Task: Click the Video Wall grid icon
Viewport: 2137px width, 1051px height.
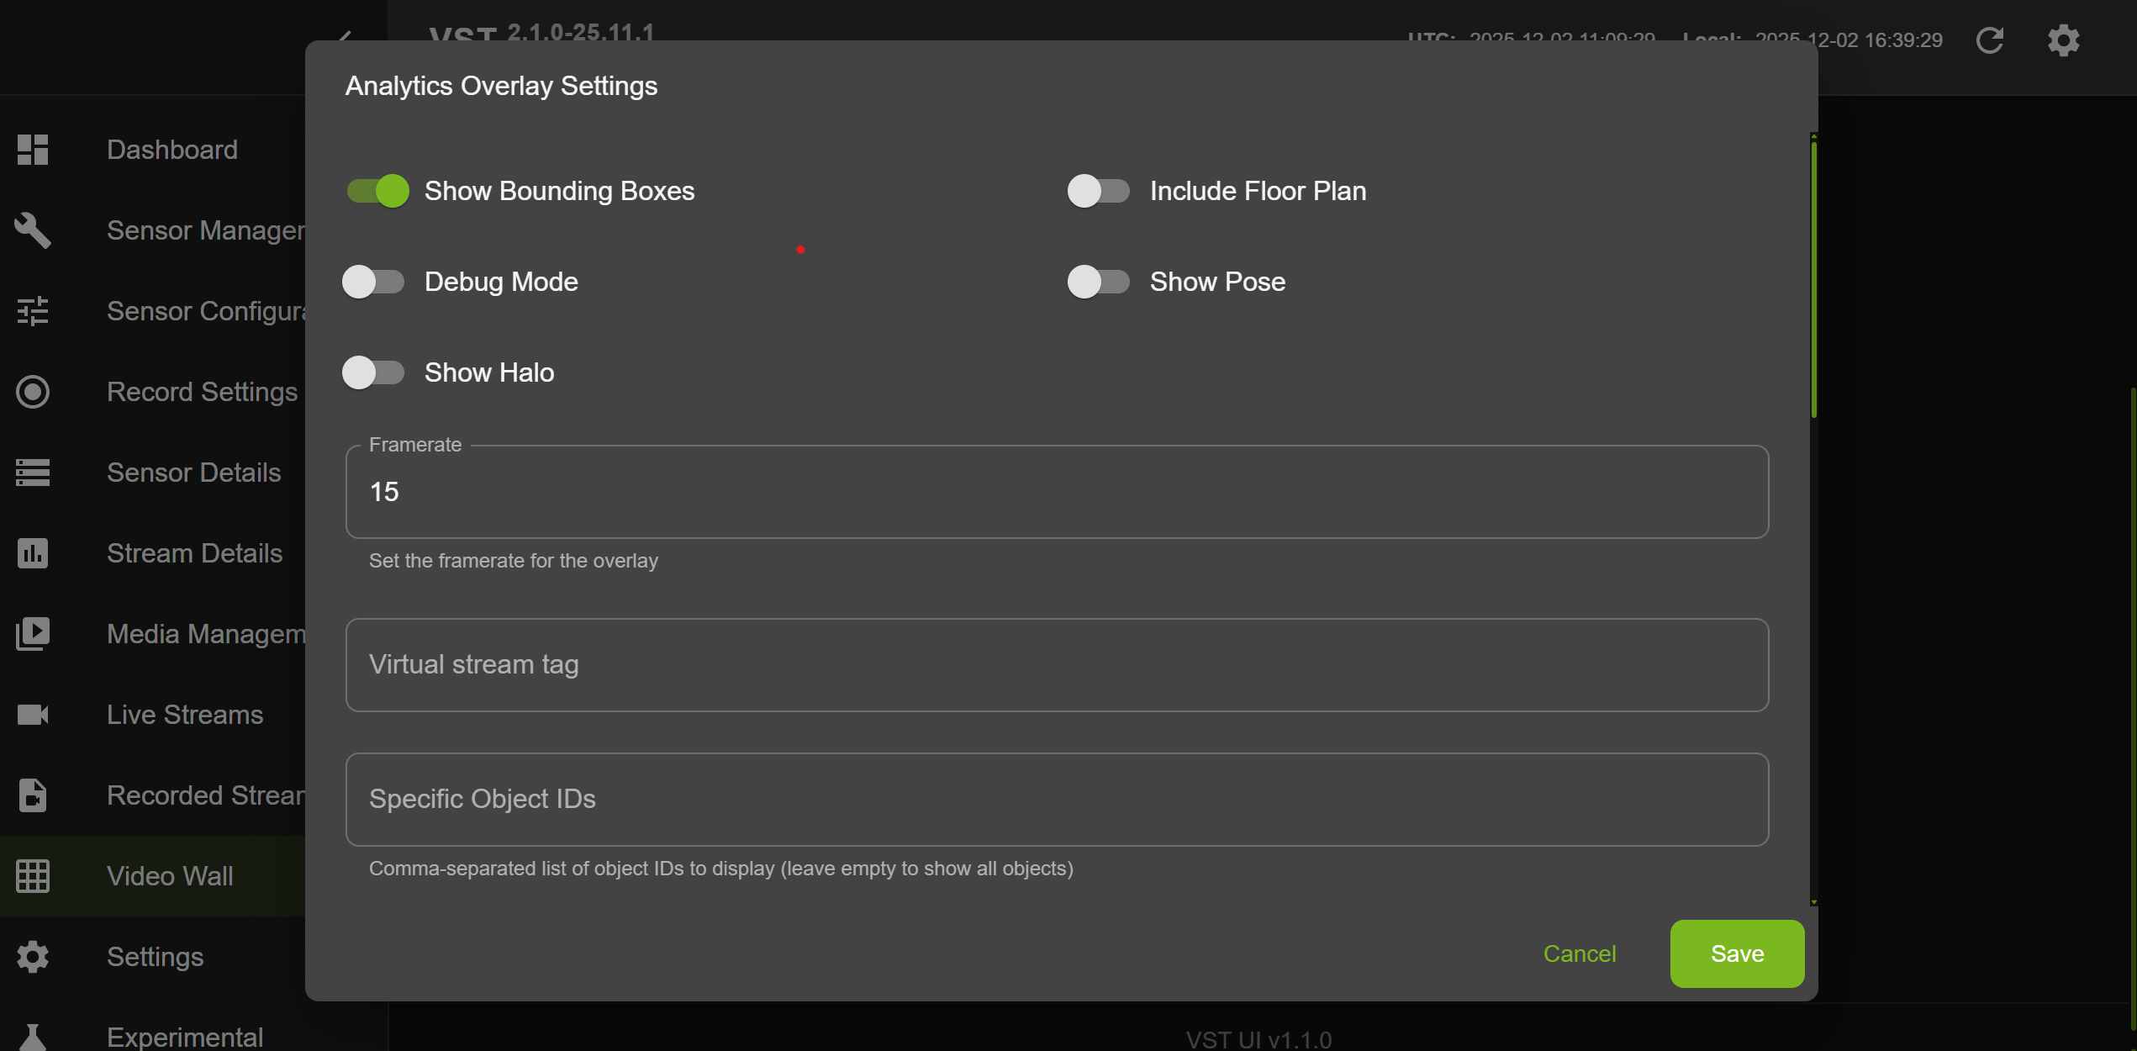Action: (x=33, y=876)
